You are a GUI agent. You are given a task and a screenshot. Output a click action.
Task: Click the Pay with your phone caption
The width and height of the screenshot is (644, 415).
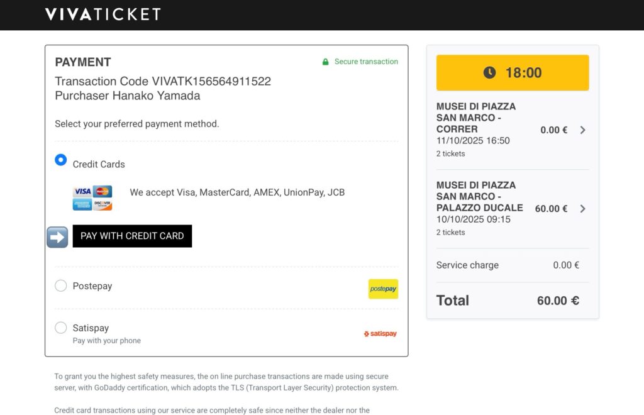pos(107,341)
